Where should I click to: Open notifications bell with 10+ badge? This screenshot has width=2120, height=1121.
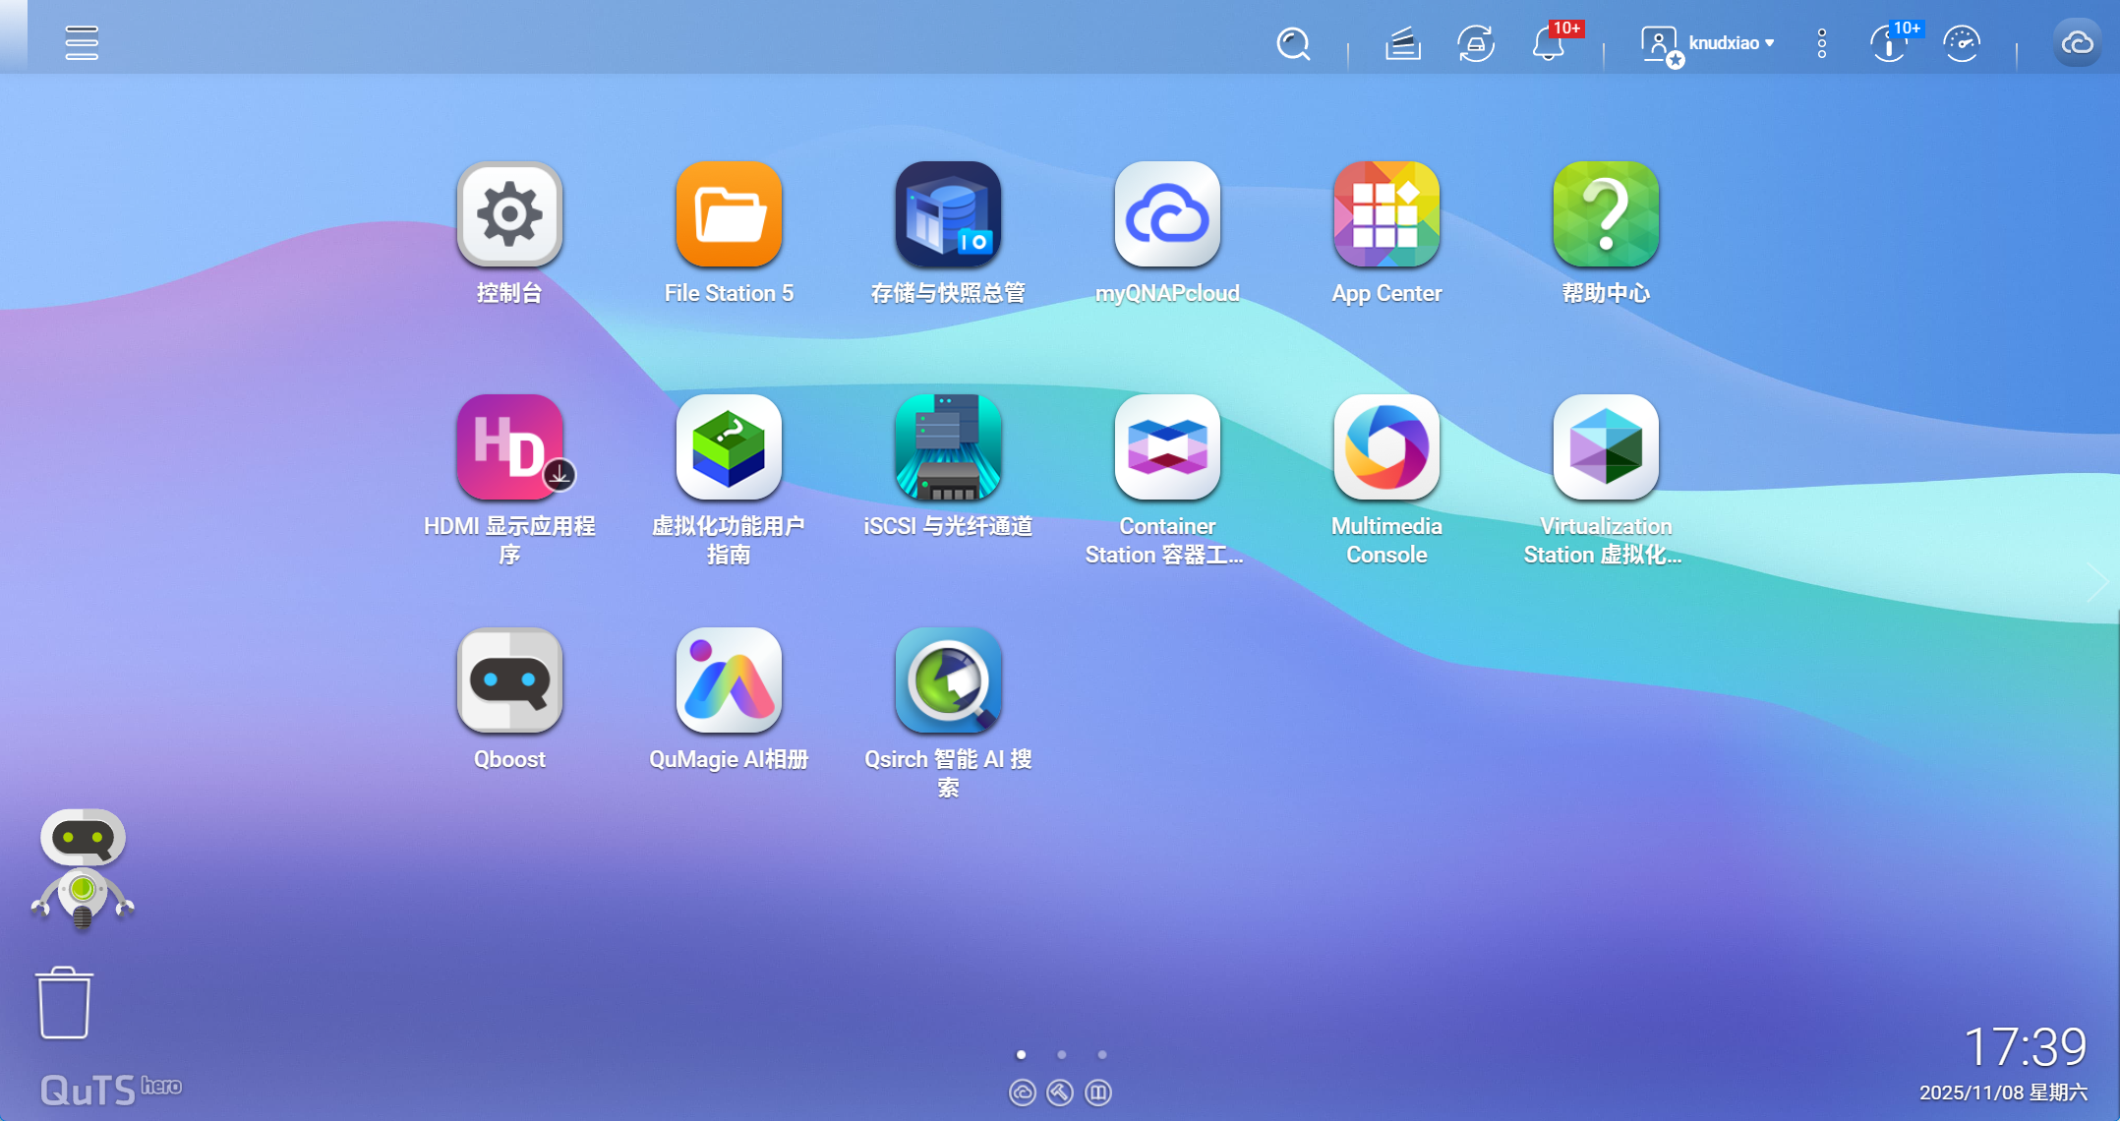coord(1549,43)
